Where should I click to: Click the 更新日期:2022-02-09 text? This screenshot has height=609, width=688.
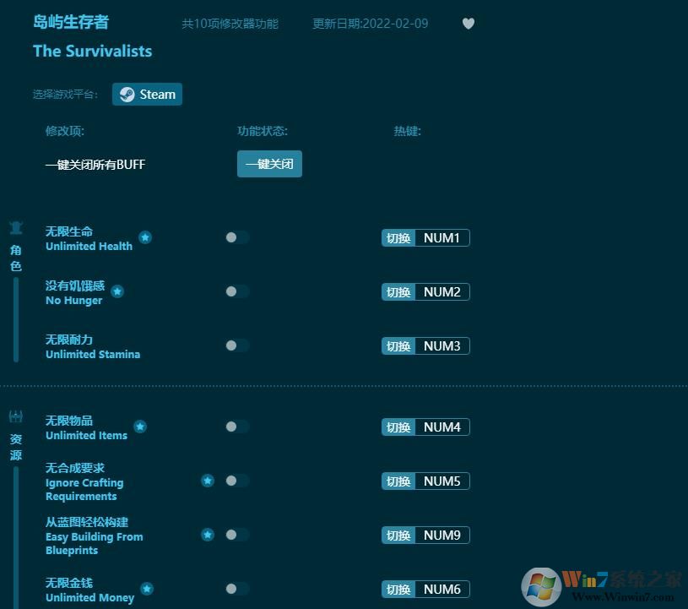click(370, 24)
